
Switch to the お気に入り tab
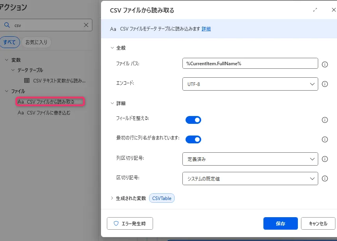pyautogui.click(x=36, y=42)
